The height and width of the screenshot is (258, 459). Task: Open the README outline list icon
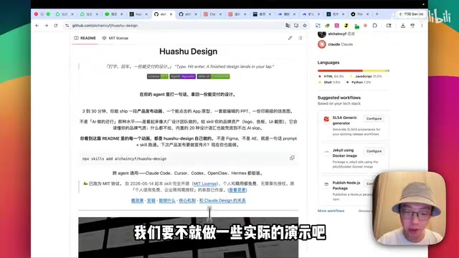click(301, 38)
